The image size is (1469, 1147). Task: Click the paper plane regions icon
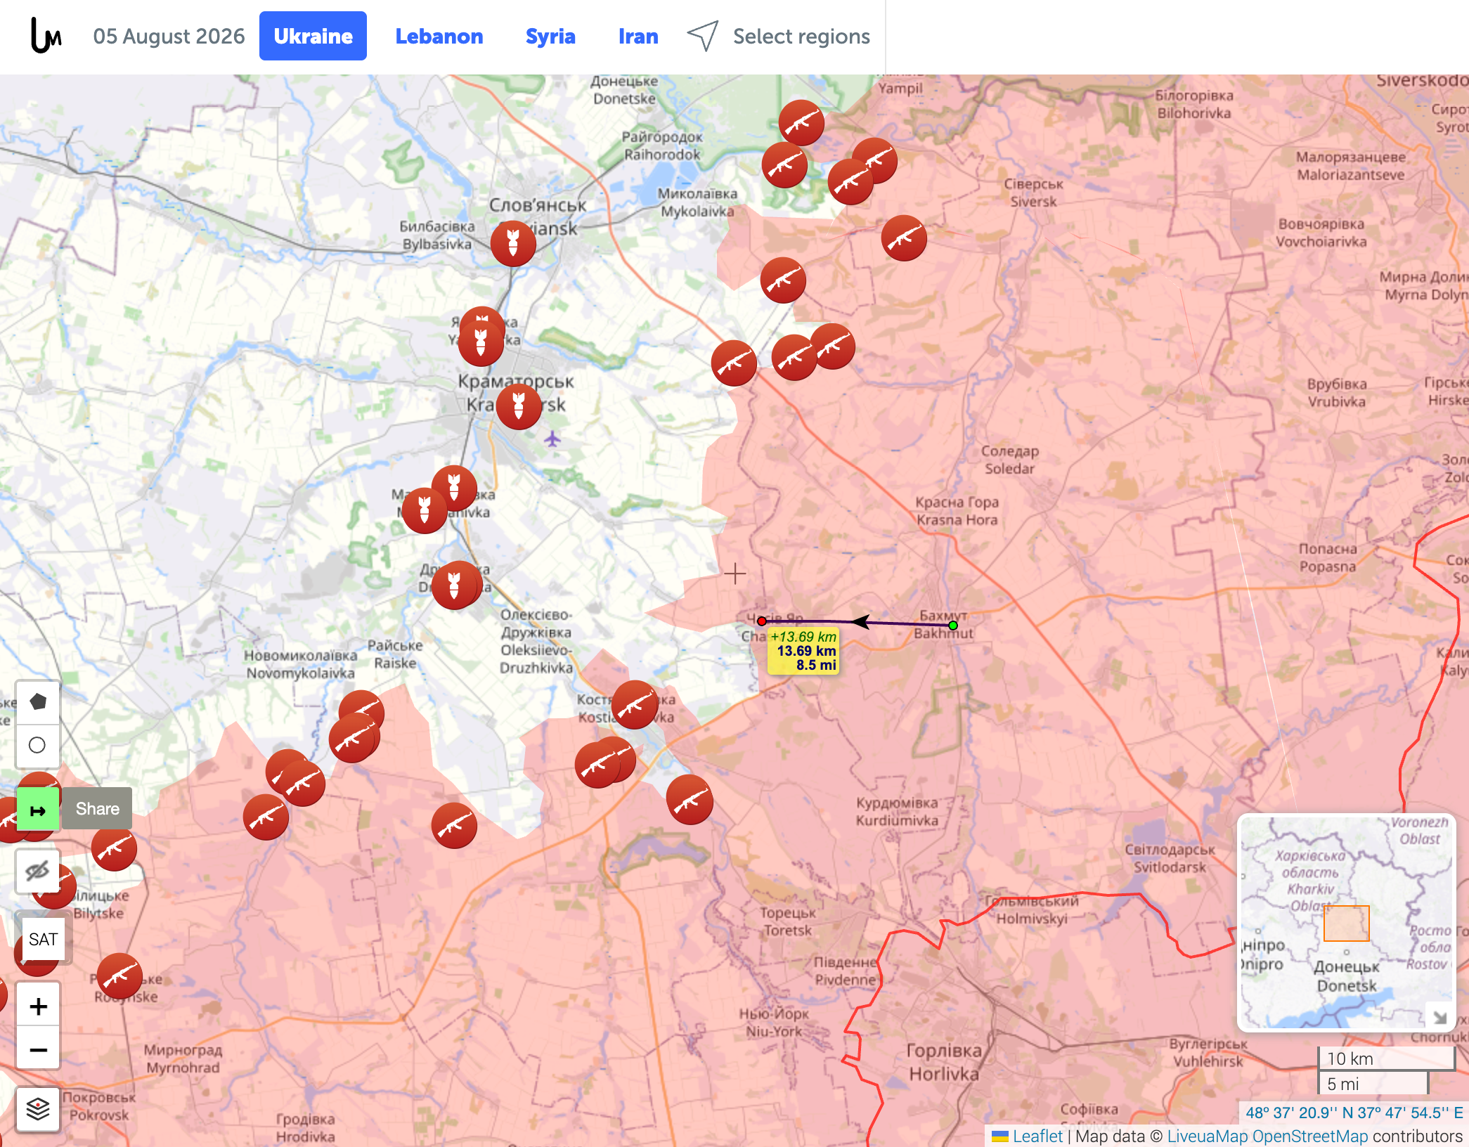point(703,35)
